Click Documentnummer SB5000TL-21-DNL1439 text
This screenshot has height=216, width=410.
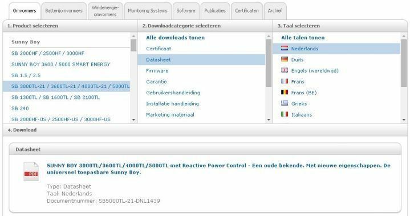click(103, 201)
